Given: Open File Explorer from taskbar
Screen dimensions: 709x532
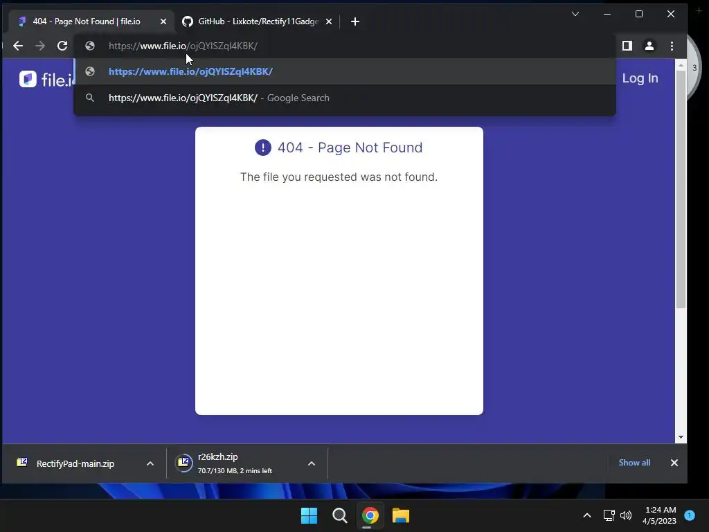Looking at the screenshot, I should point(401,515).
